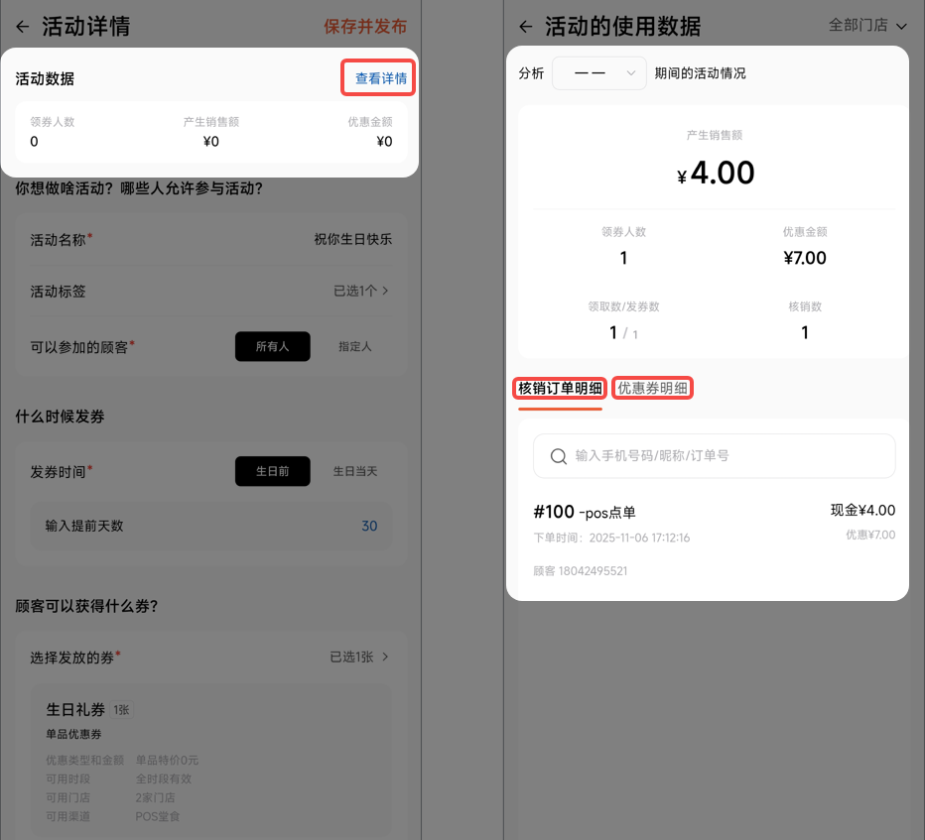Open the 全部门店 store dropdown
Screen dimensions: 925x840
(x=867, y=25)
